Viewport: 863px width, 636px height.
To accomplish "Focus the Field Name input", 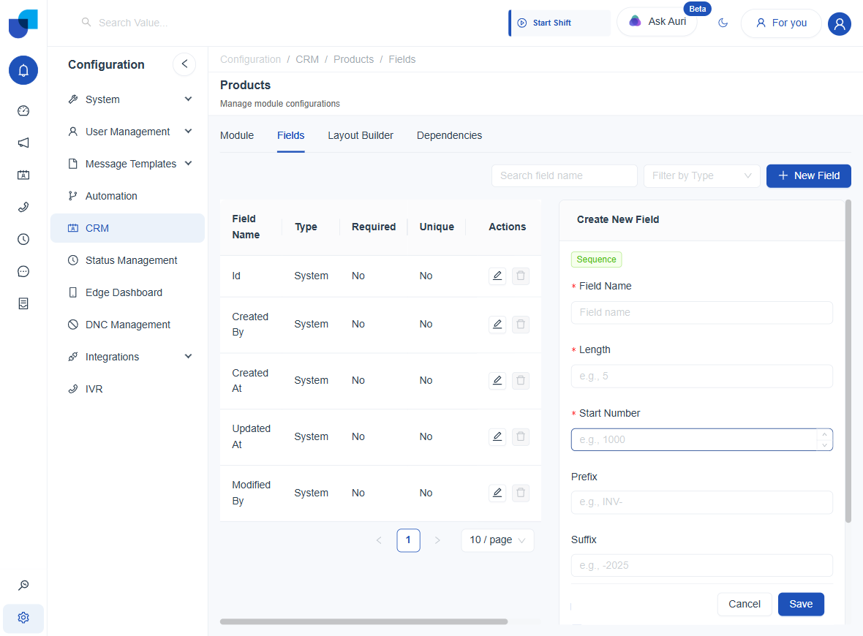I will 702,312.
